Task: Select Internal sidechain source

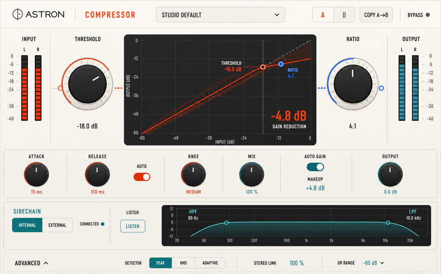Action: [x=27, y=225]
